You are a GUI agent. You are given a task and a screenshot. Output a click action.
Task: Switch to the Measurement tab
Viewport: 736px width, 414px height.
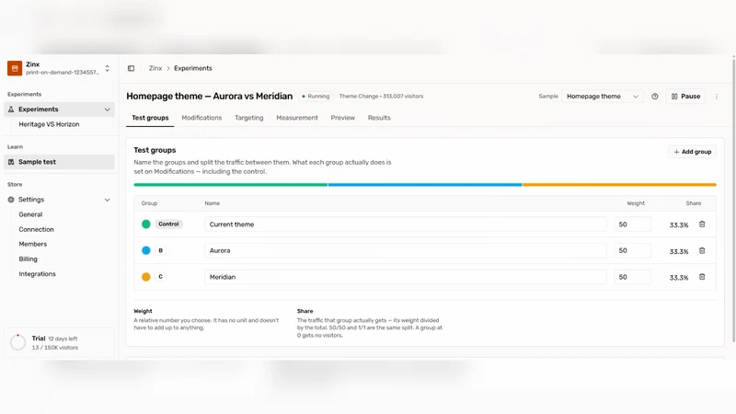pos(296,118)
